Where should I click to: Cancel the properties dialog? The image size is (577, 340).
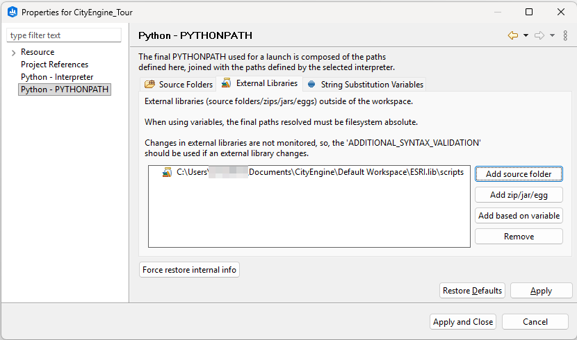click(535, 322)
